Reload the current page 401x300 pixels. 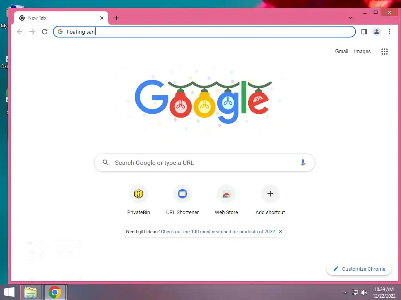[x=45, y=32]
